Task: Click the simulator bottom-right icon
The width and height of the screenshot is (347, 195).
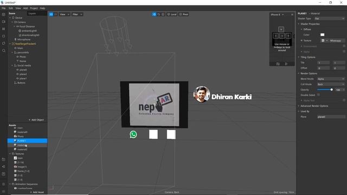Action: [x=286, y=64]
